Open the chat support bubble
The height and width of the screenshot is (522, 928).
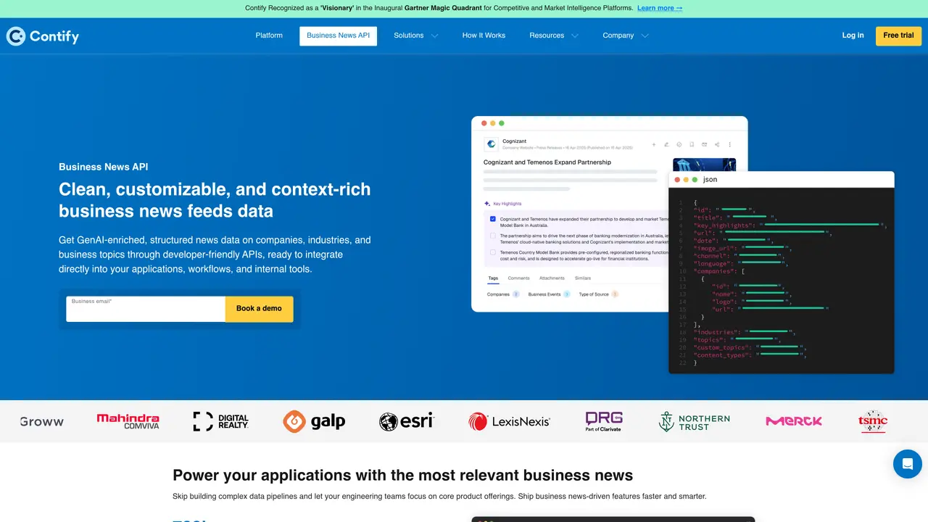click(907, 463)
